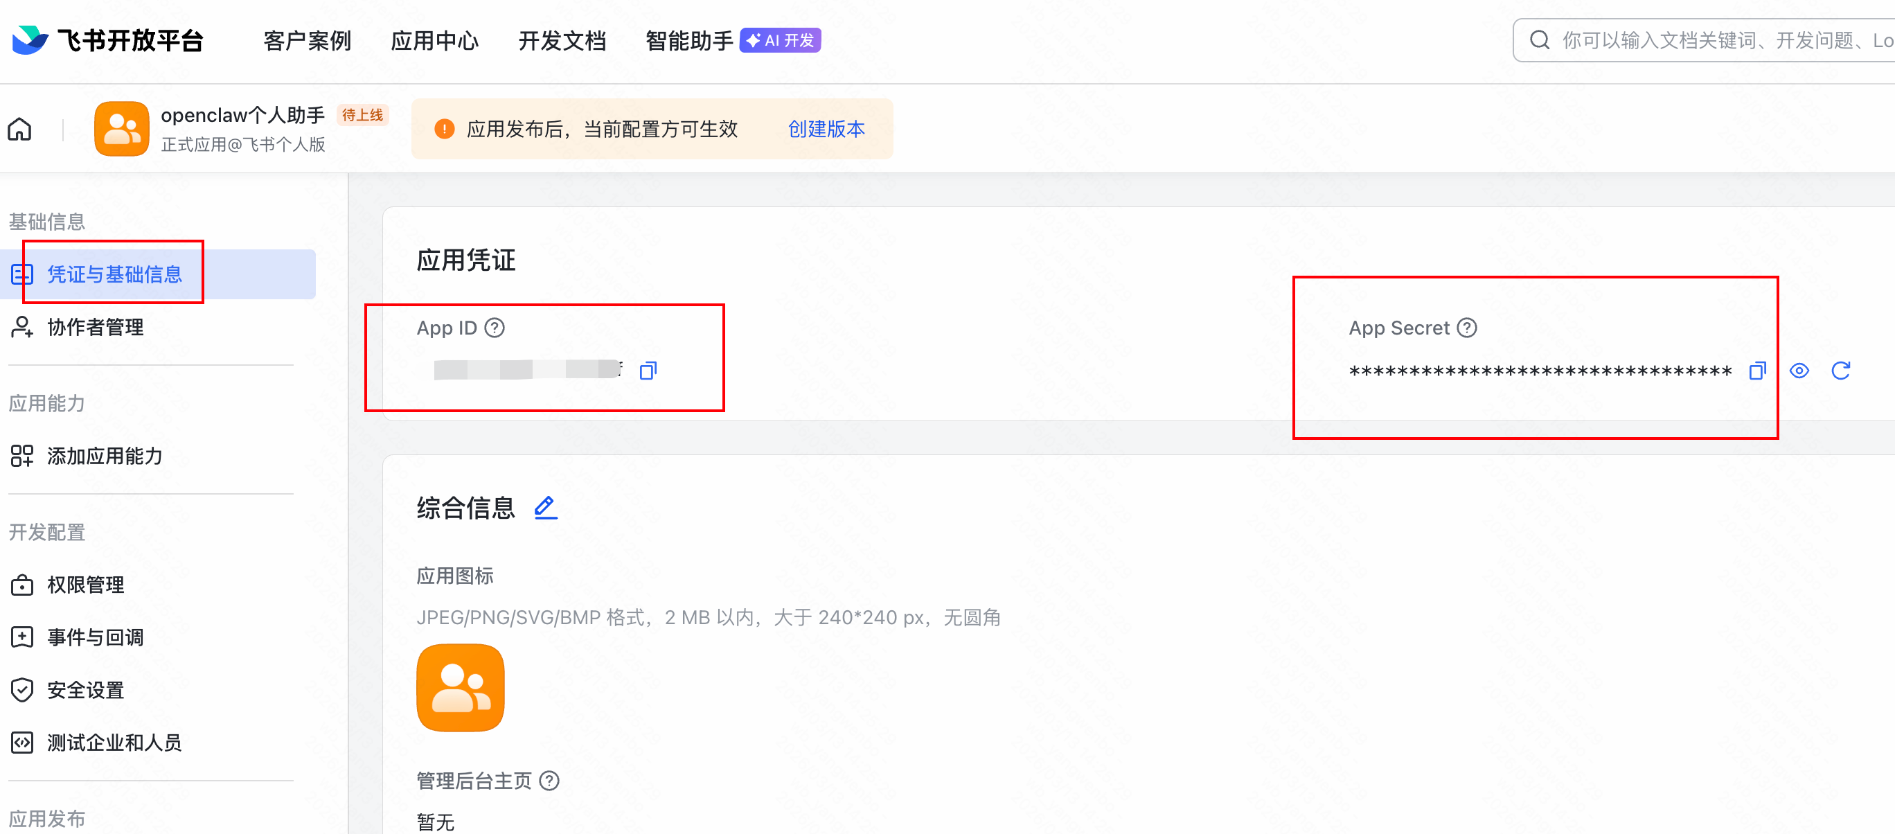1895x834 pixels.
Task: Click the documentation search field
Action: [1714, 40]
